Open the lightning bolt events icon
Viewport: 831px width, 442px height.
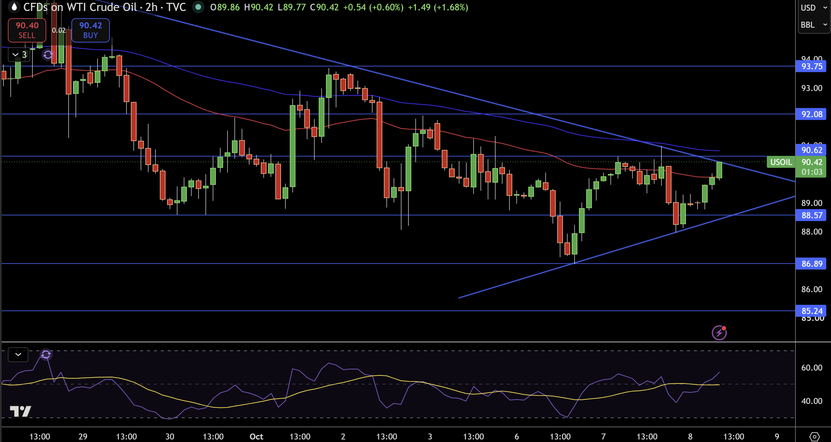719,333
